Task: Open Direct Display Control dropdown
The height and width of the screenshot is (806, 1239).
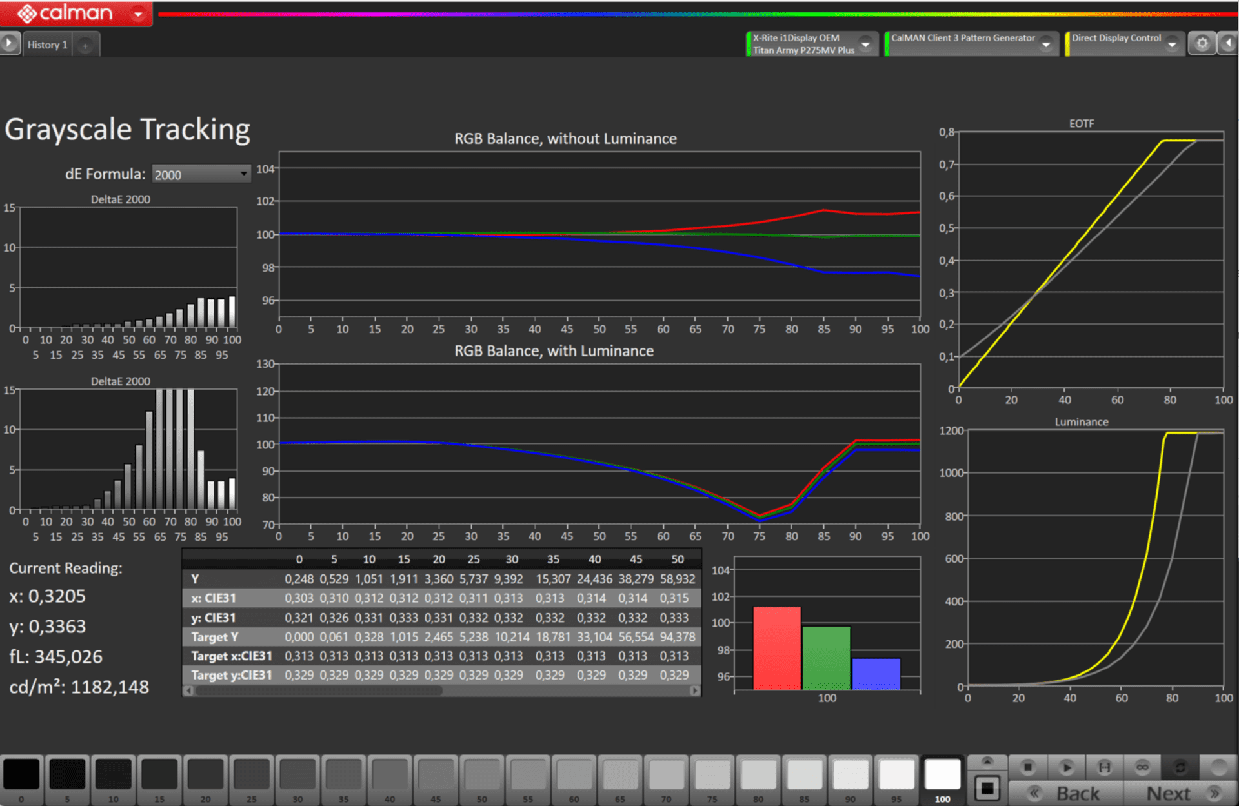Action: [x=1172, y=45]
